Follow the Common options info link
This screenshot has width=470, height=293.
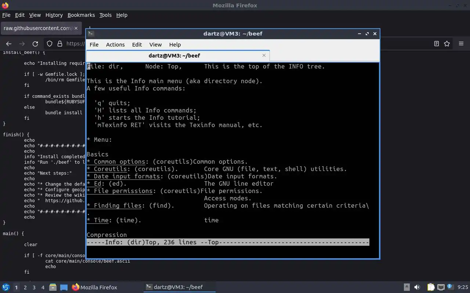pos(119,162)
